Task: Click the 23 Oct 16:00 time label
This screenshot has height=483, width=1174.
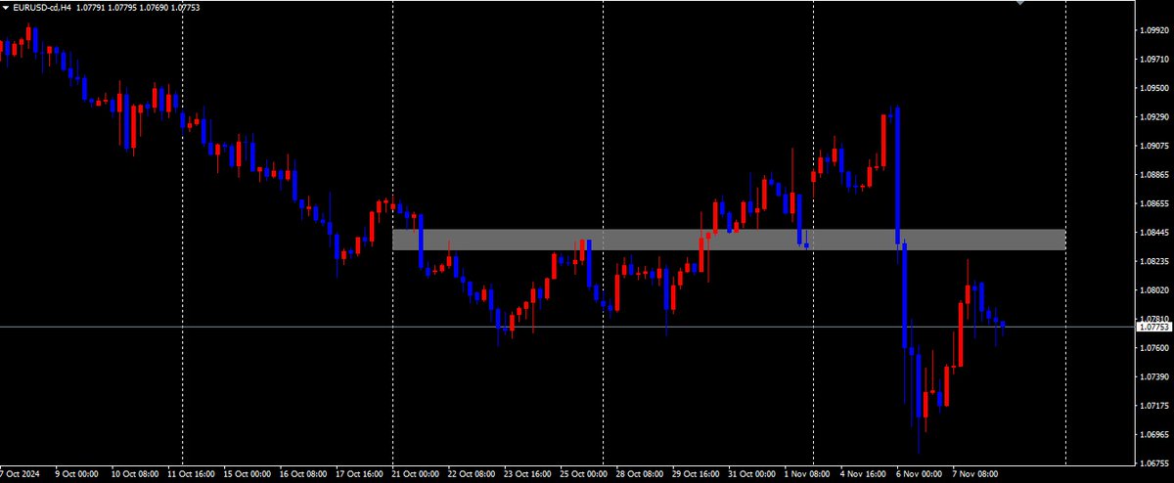Action: pyautogui.click(x=528, y=473)
